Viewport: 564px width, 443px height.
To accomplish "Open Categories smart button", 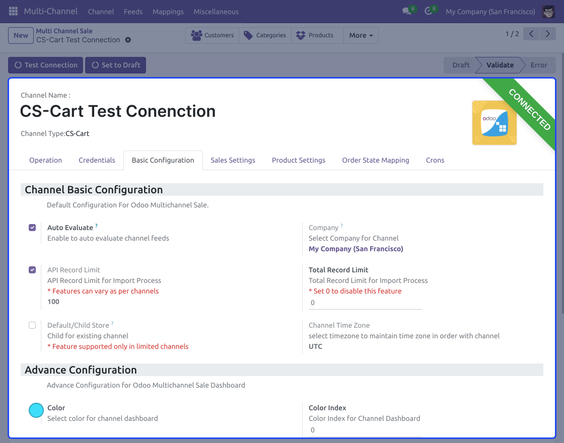I will click(x=265, y=35).
